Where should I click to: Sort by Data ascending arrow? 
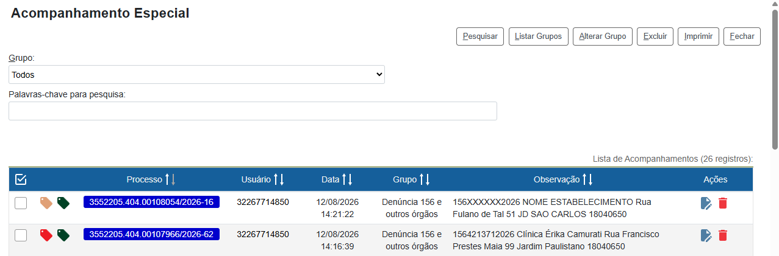coord(344,179)
